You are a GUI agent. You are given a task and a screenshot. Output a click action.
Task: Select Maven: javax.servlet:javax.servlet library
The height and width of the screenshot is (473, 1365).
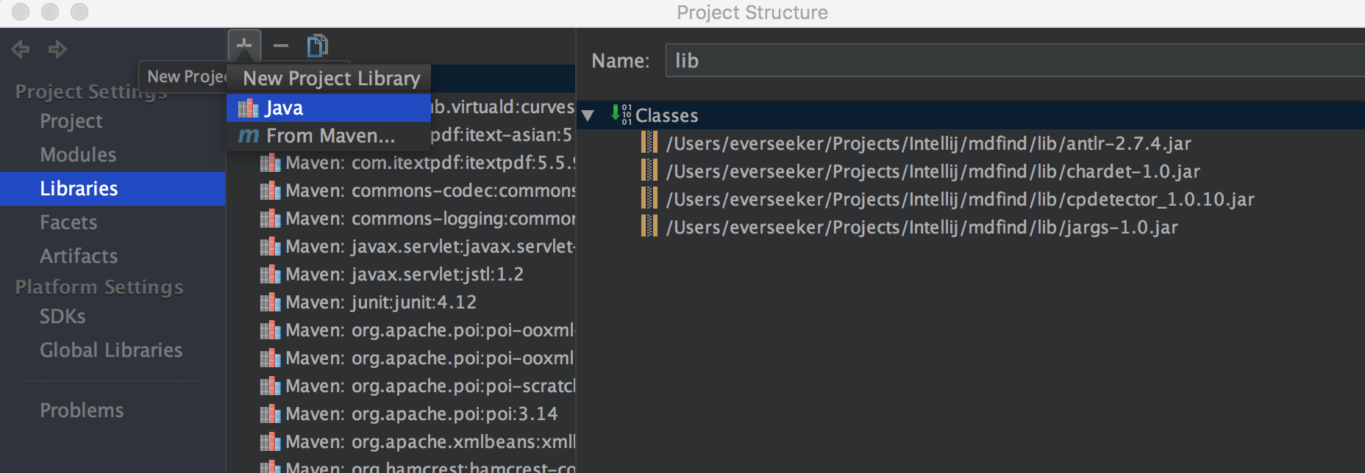click(x=430, y=246)
